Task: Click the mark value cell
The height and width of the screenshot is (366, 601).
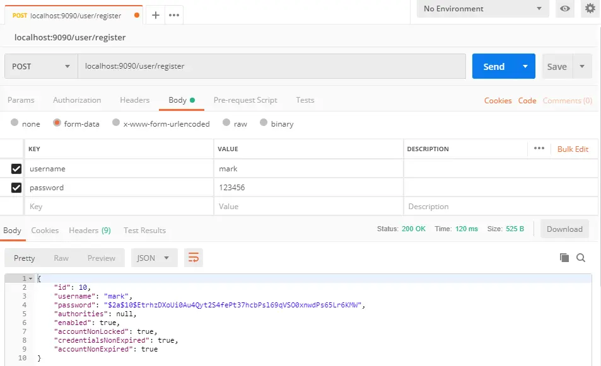Action: [308, 168]
